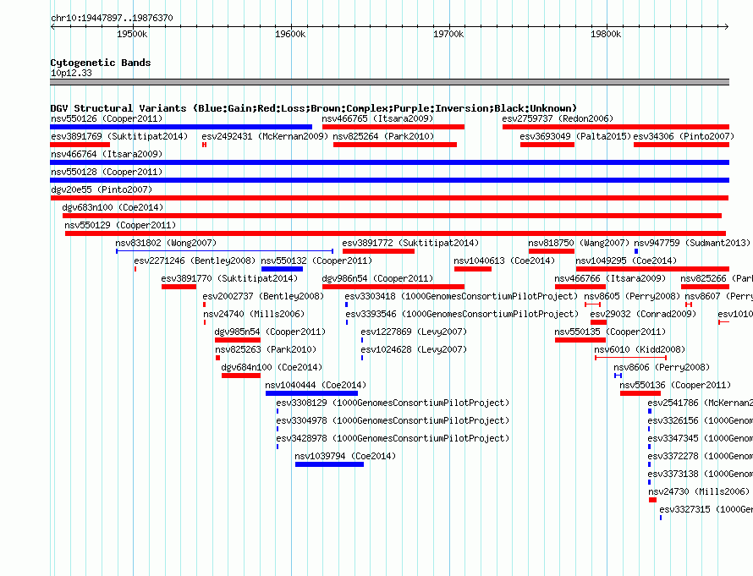Click the 19600k ruler position
Screen dimensions: 753x576
(x=290, y=34)
